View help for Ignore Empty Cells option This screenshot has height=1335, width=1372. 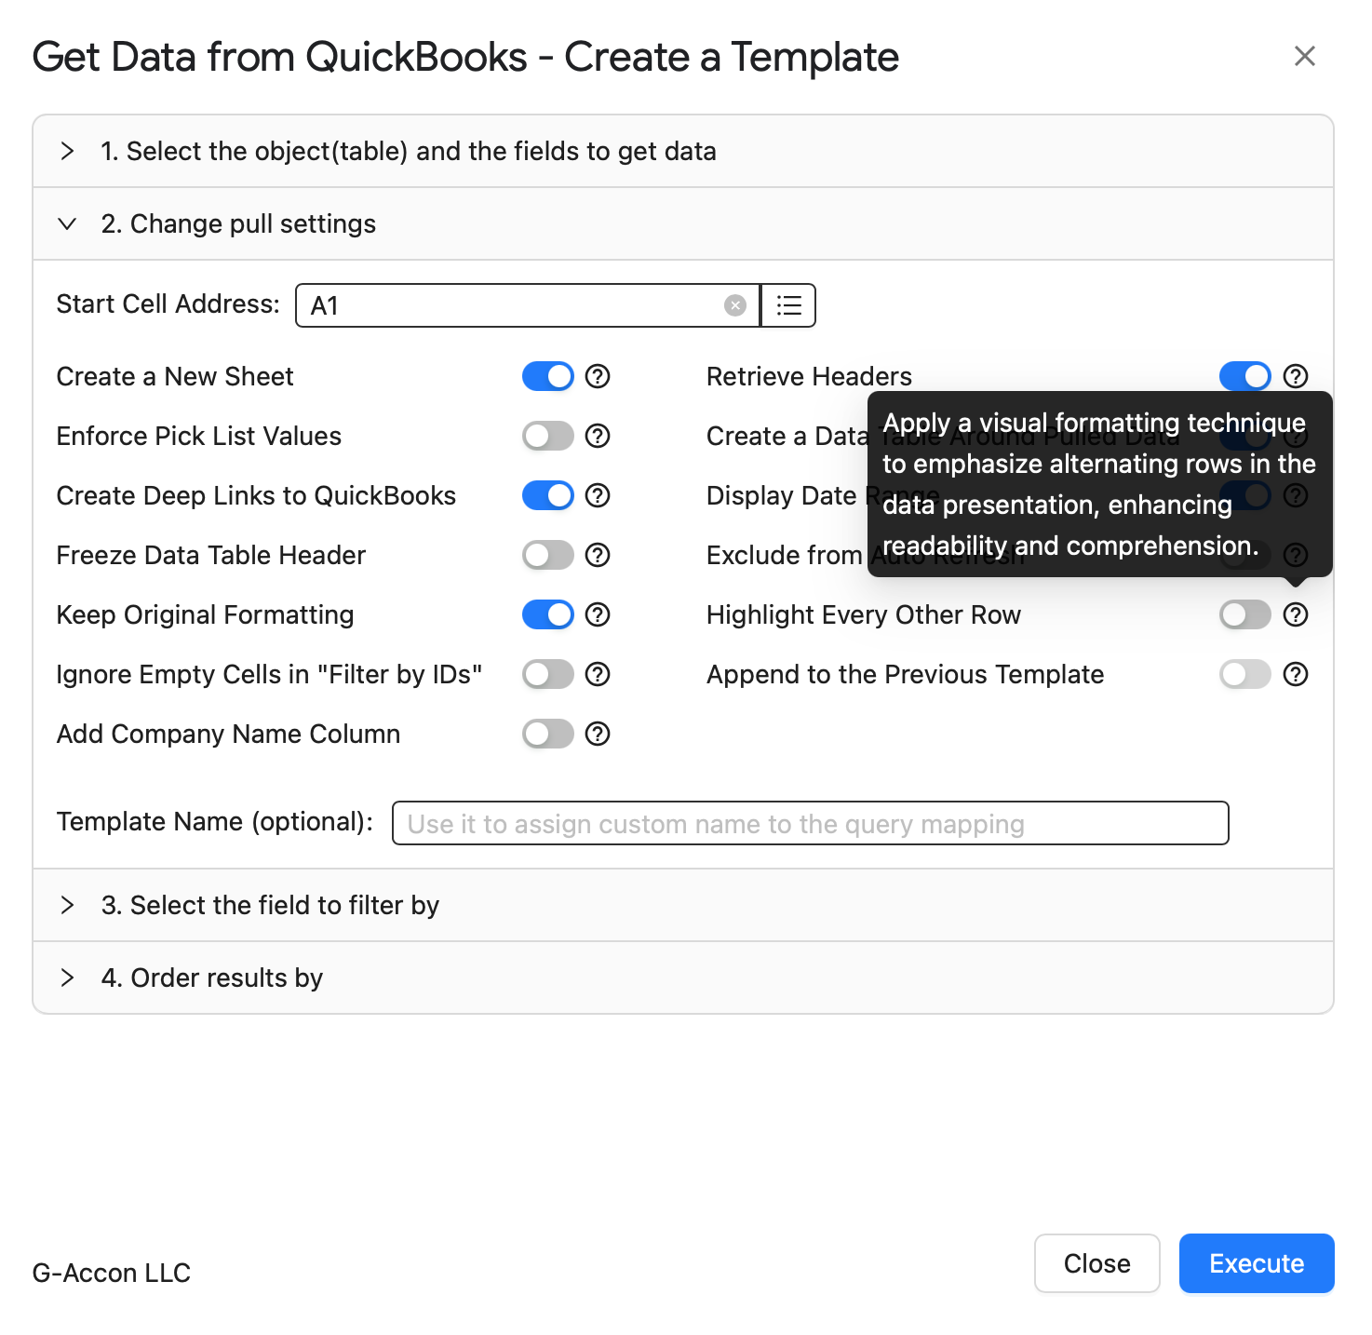598,674
